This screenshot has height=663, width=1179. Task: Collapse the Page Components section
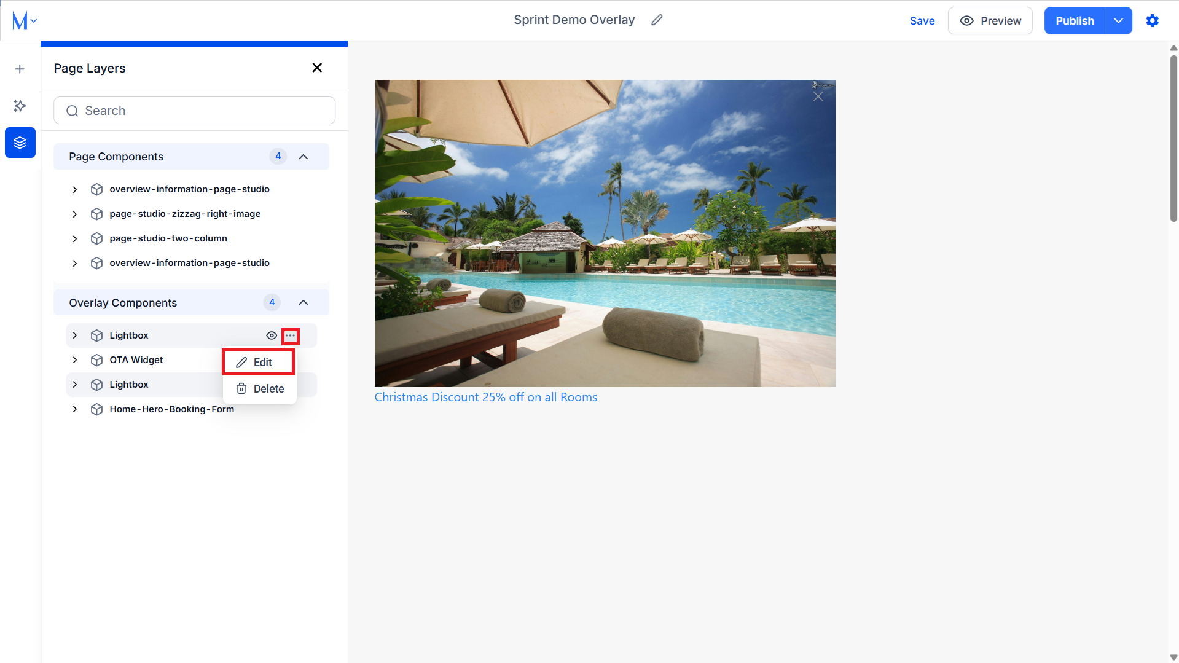[304, 157]
